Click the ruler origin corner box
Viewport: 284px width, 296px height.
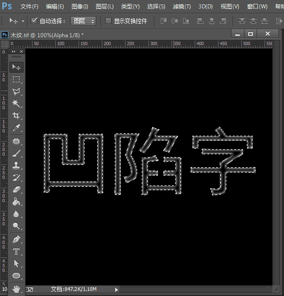(5, 44)
